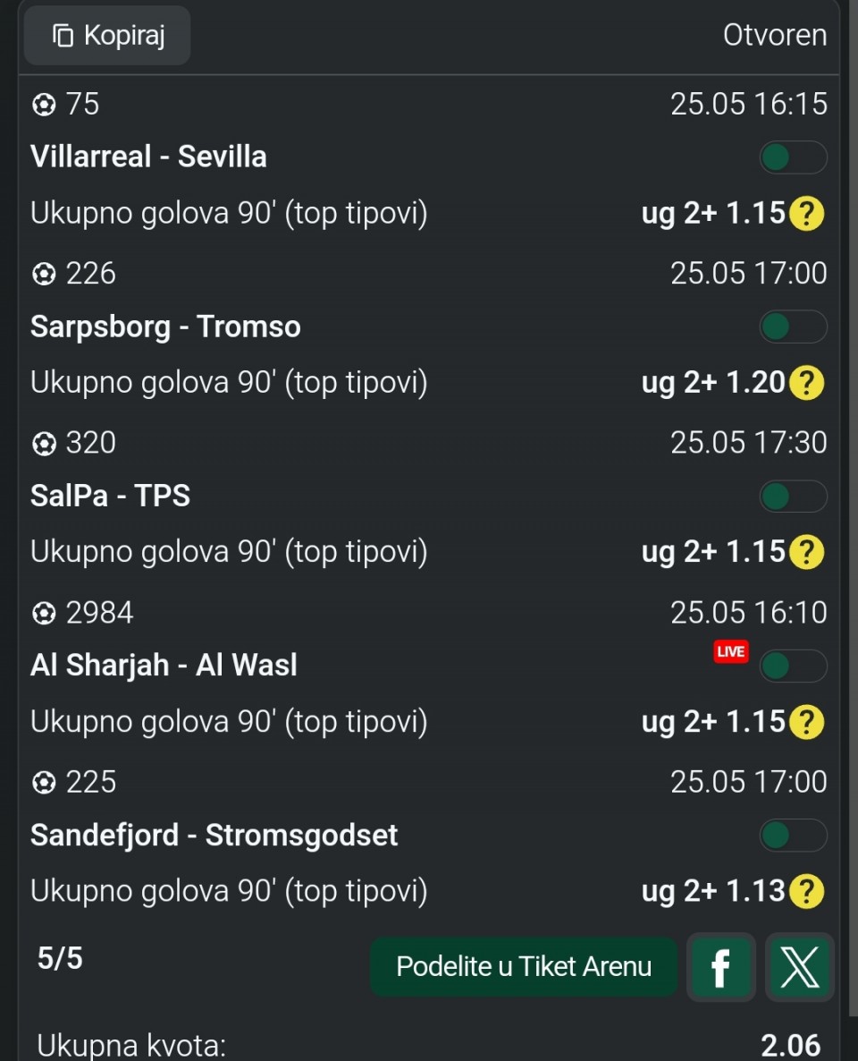Toggle the Sandefjord - Stromsgodset switch
Viewport: 858px width, 1061px height.
793,835
